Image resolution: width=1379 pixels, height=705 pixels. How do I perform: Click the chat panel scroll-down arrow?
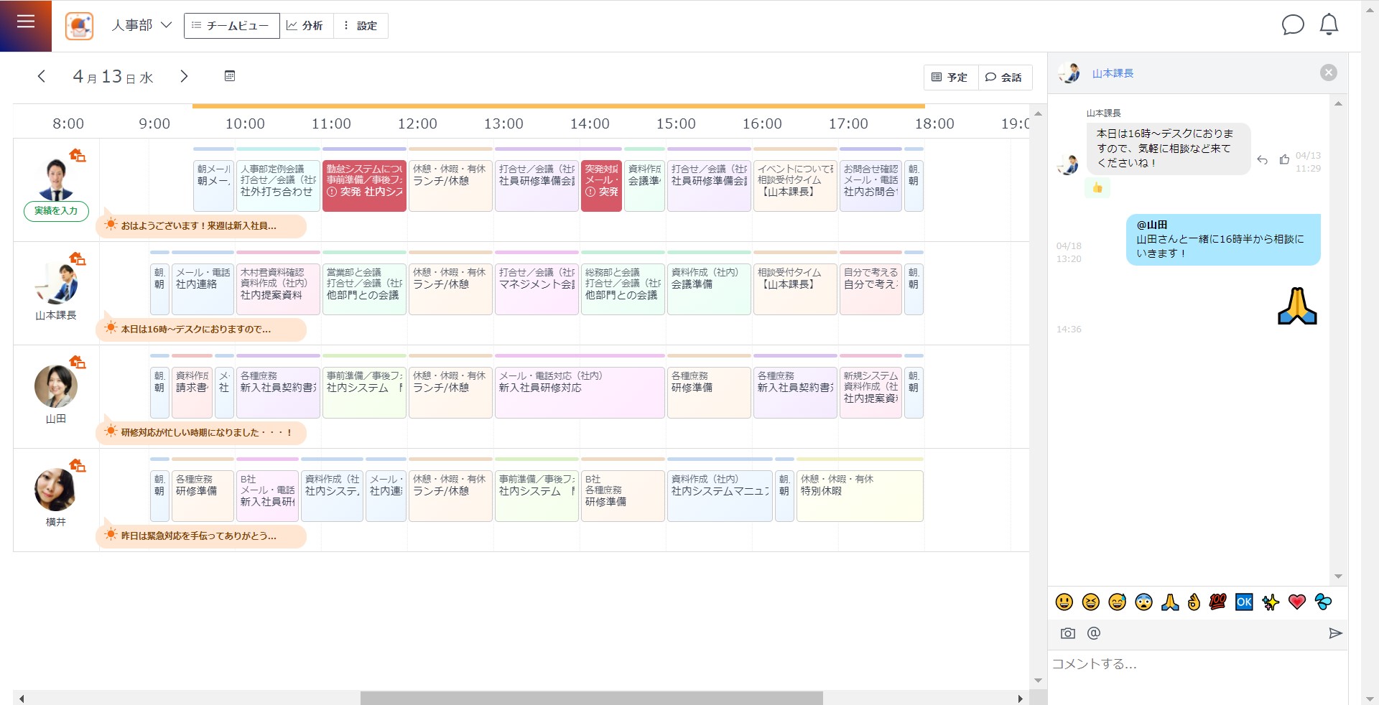click(x=1338, y=576)
